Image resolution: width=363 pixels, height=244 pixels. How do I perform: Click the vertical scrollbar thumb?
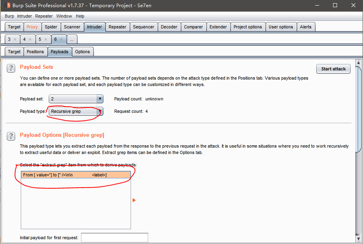tap(358, 110)
